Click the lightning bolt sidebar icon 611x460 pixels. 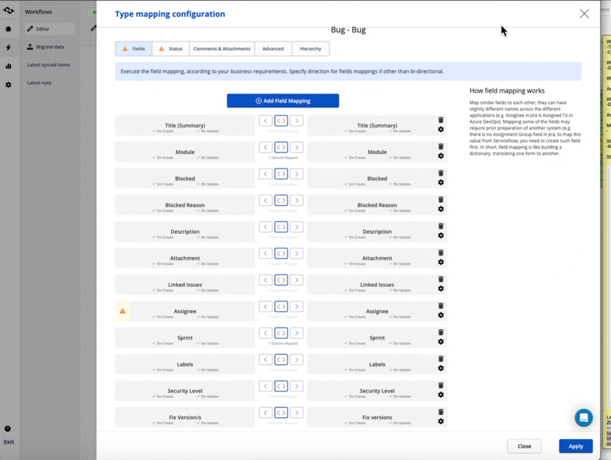click(x=8, y=48)
